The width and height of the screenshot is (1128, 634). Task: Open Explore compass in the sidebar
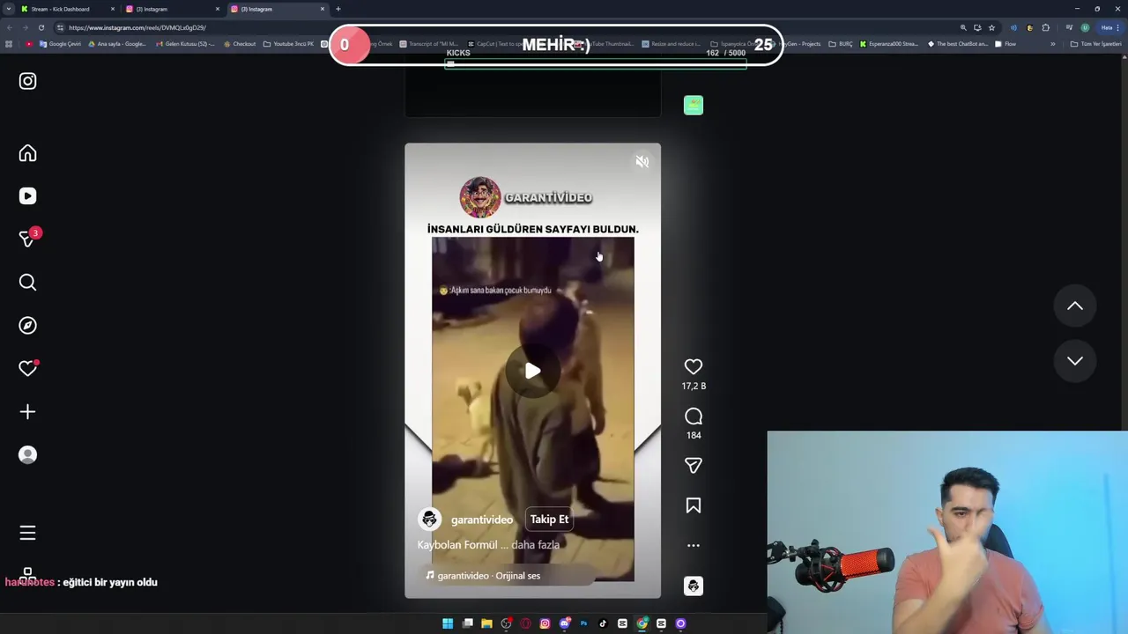(x=27, y=325)
